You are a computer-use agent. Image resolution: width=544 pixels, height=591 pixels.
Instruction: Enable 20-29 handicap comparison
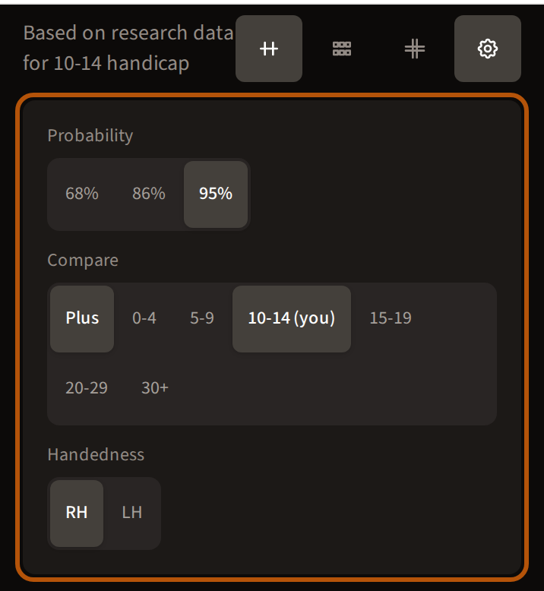[x=87, y=389]
